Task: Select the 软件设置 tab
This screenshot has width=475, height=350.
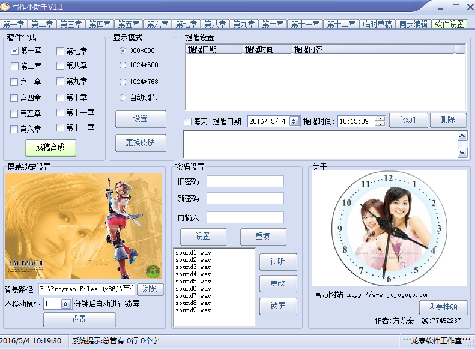Action: [449, 24]
